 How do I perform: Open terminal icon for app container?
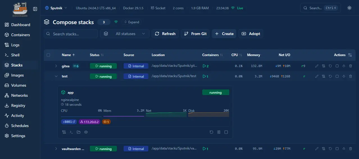(71, 132)
